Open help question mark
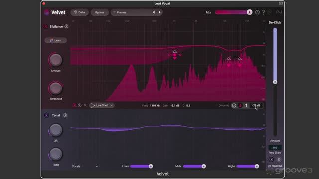The width and height of the screenshot is (319, 179). [x=264, y=12]
